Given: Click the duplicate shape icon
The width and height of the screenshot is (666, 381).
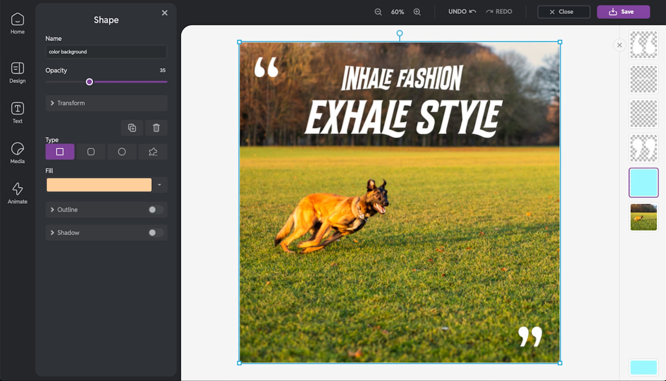Looking at the screenshot, I should (132, 128).
